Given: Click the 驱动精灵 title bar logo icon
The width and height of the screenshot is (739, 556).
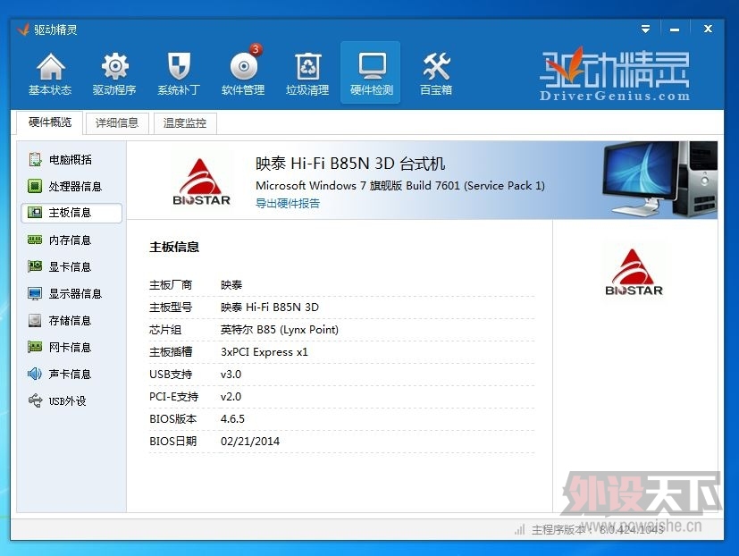Looking at the screenshot, I should [23, 29].
